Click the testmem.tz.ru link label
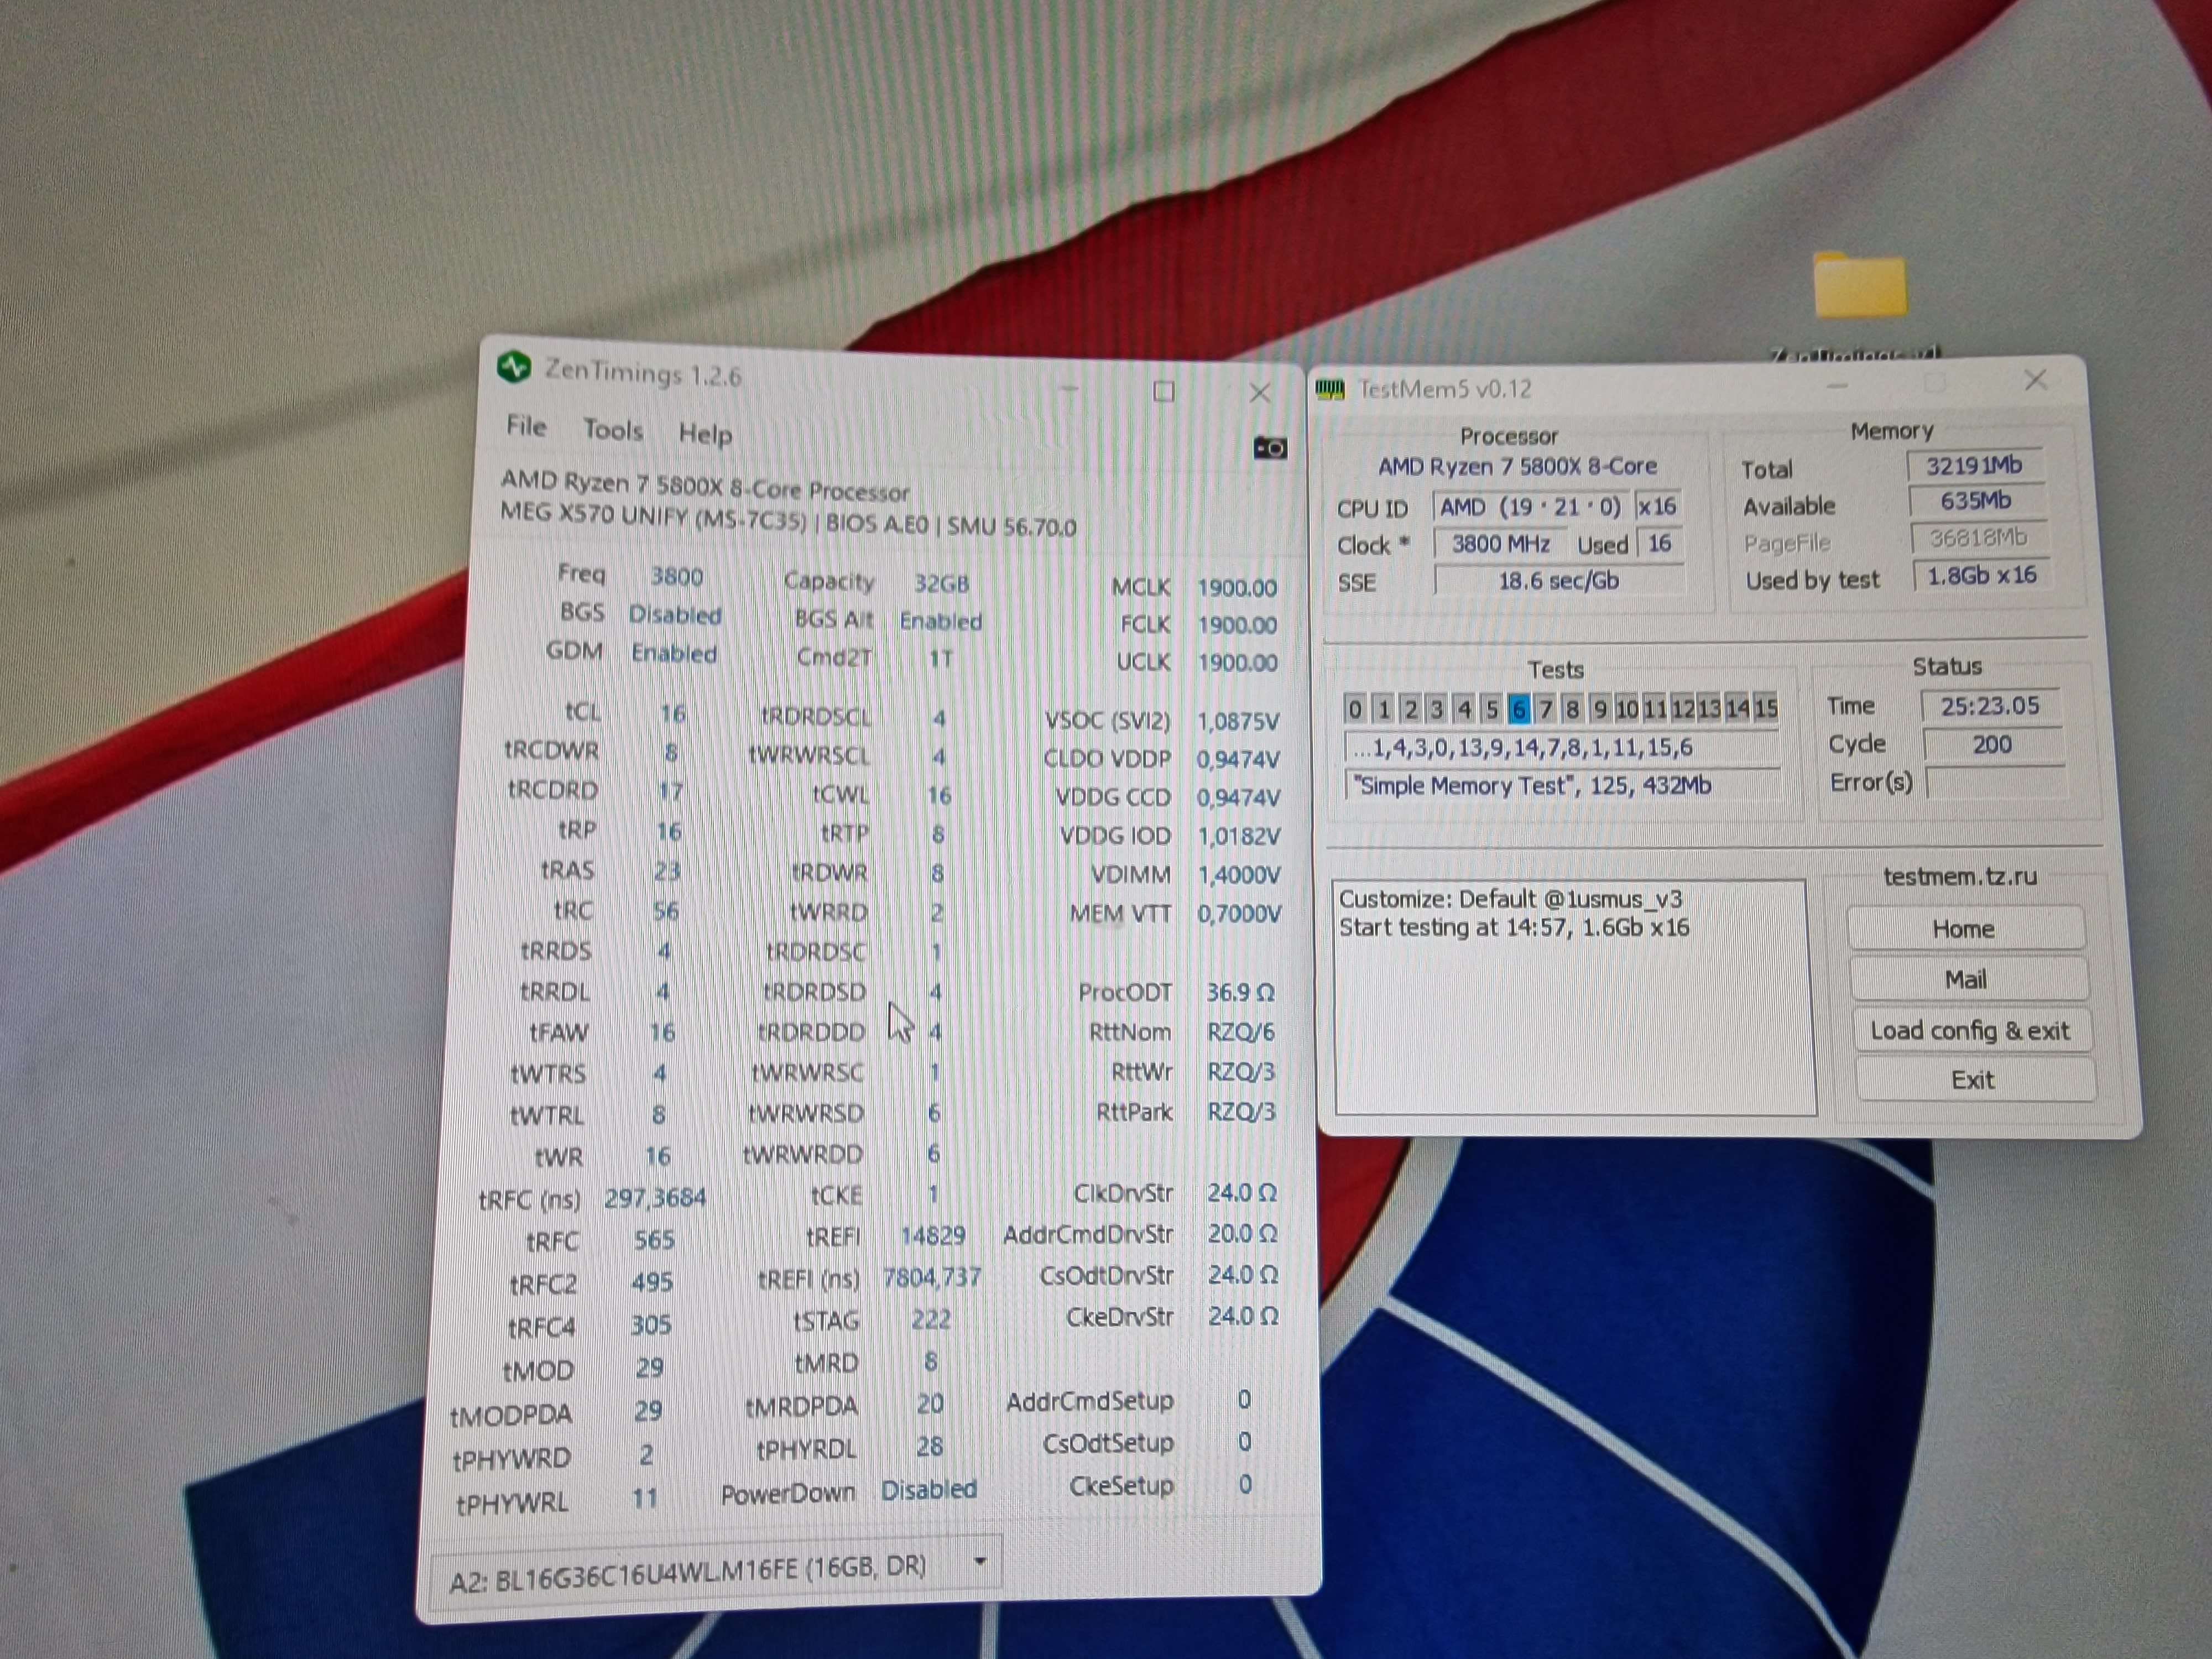Image resolution: width=2212 pixels, height=1659 pixels. (x=1960, y=877)
